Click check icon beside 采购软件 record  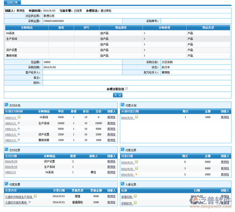[x=135, y=202]
